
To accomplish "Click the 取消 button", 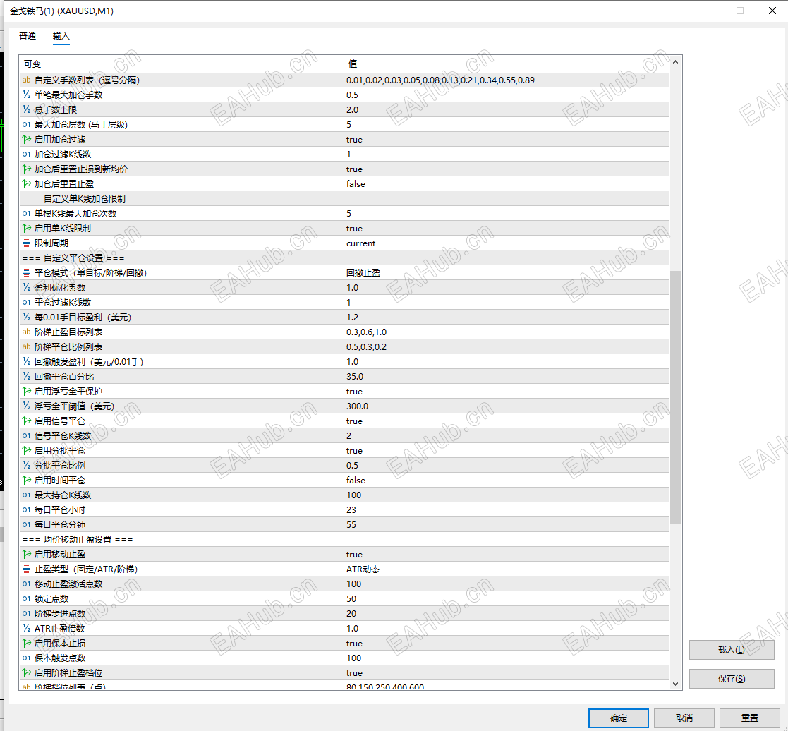I will click(684, 718).
